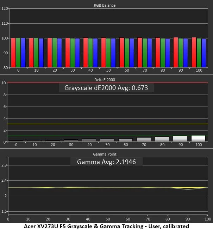Image resolution: width=213 pixels, height=230 pixels.
Task: Select the green bar at 50 percent
Action: (x=108, y=53)
